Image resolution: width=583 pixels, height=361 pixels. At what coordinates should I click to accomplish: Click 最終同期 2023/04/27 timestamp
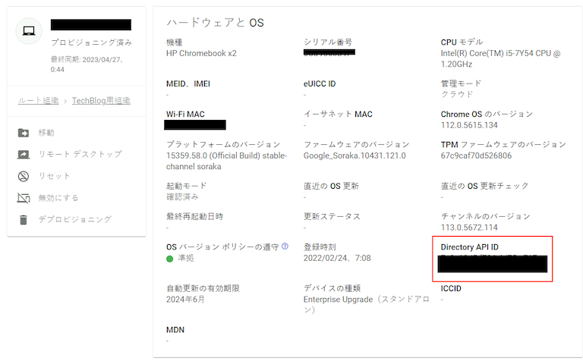pos(87,64)
